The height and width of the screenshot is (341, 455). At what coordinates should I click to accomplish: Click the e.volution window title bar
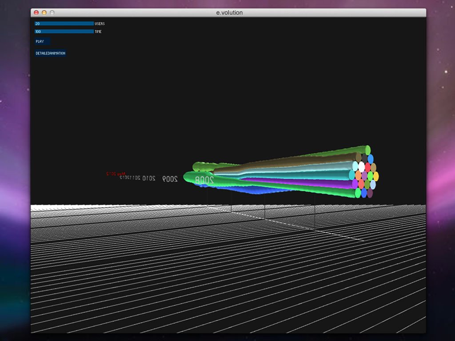(228, 12)
